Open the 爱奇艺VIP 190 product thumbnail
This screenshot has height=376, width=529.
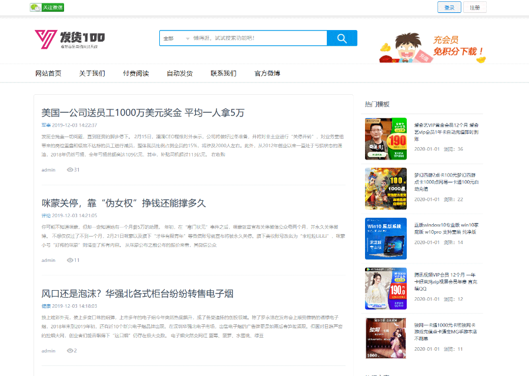click(x=386, y=138)
